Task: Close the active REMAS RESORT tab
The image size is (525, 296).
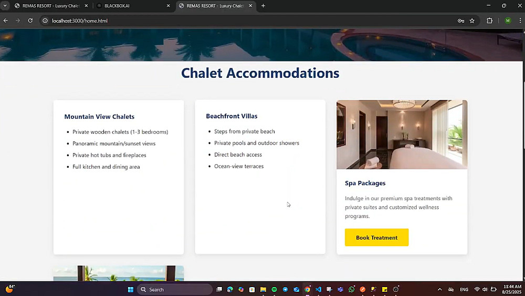Action: pos(250,6)
